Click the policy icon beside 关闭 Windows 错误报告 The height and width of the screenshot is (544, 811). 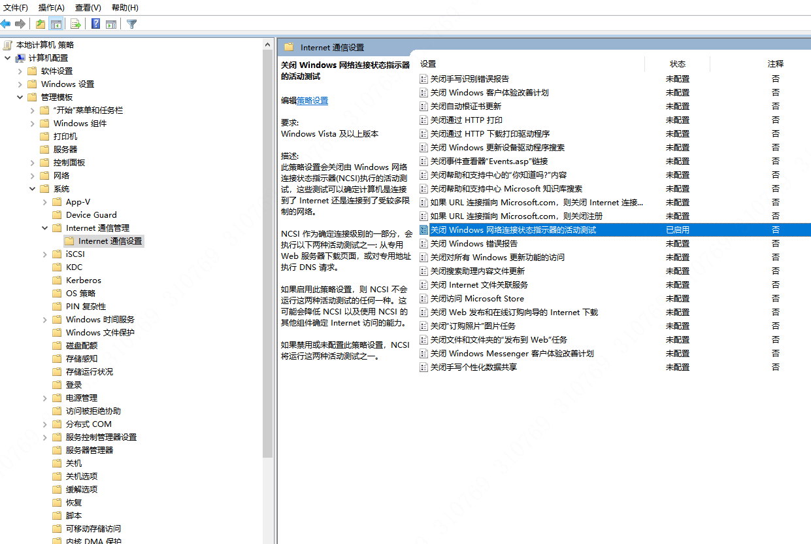[423, 243]
